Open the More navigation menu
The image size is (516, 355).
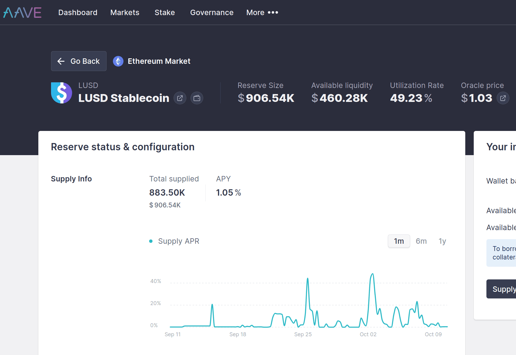pyautogui.click(x=261, y=12)
